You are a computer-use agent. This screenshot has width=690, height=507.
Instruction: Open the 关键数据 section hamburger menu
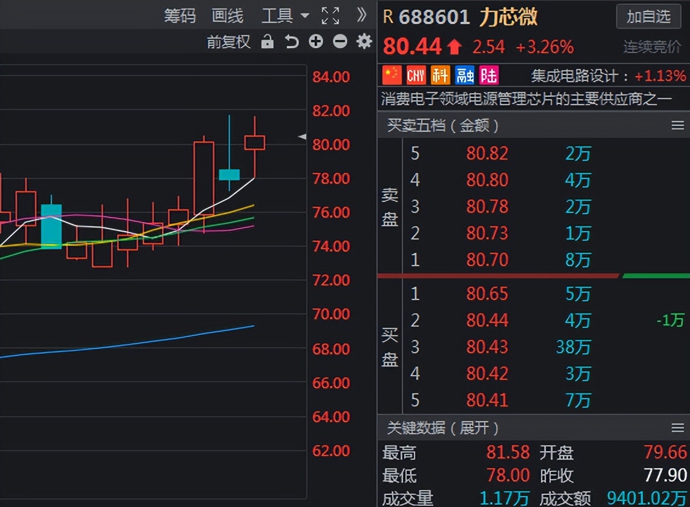coord(676,428)
